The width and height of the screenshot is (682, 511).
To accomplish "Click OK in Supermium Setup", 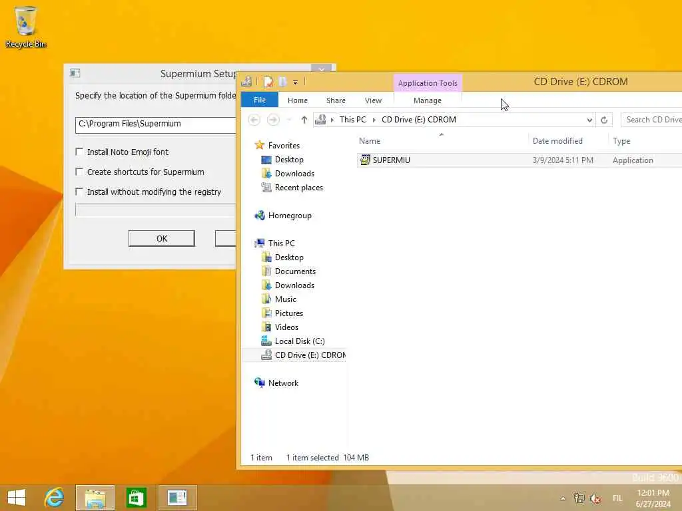I will (162, 239).
